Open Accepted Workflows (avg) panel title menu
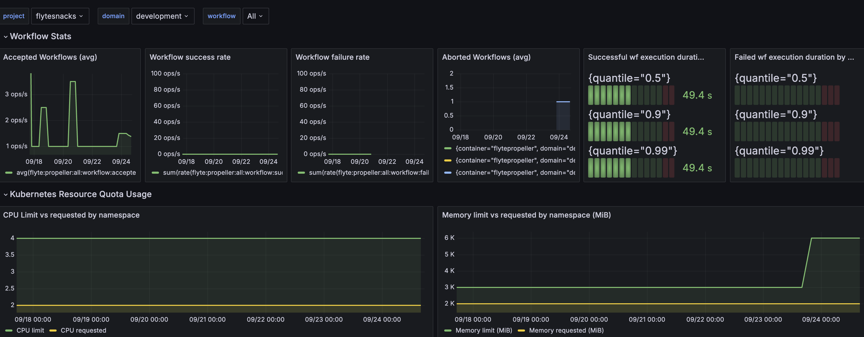Viewport: 864px width, 337px height. [50, 57]
